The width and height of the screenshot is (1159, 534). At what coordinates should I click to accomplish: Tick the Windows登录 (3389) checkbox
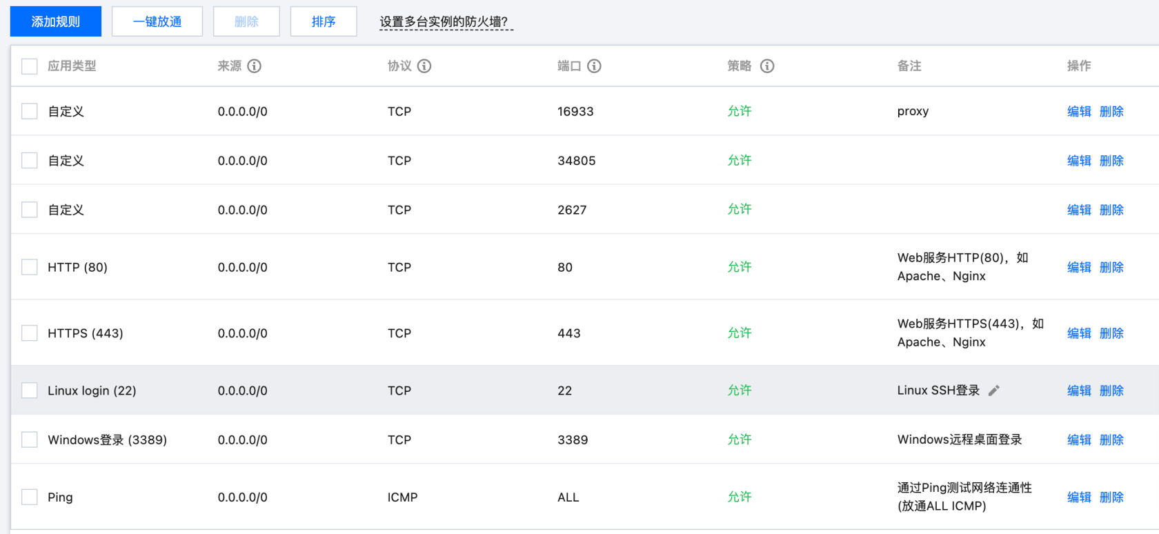[30, 439]
